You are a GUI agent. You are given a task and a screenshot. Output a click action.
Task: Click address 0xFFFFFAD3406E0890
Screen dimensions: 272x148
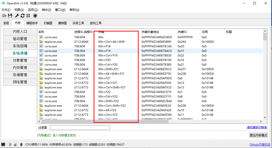click(x=156, y=42)
